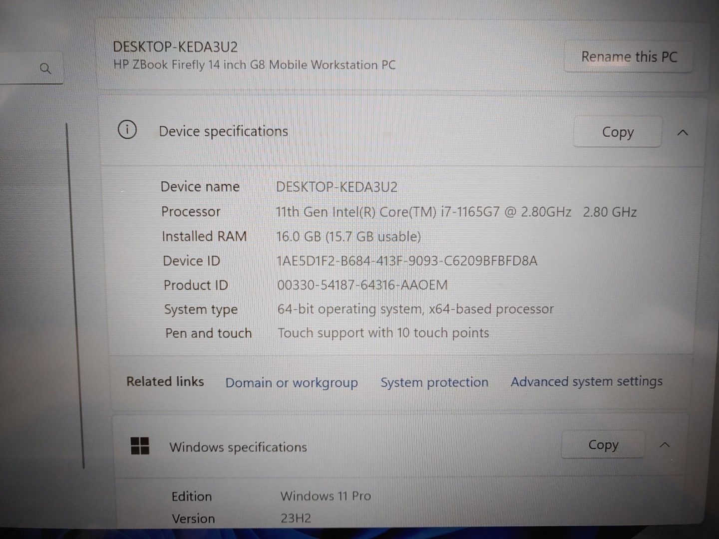Viewport: 719px width, 539px height.
Task: Click the Edition label
Action: pos(192,497)
